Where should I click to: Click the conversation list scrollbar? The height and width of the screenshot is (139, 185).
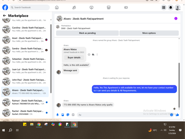pos(51,59)
